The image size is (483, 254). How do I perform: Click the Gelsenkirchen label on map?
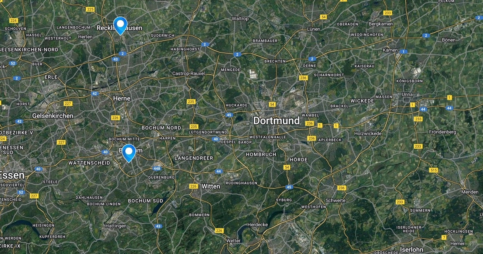tap(53, 116)
